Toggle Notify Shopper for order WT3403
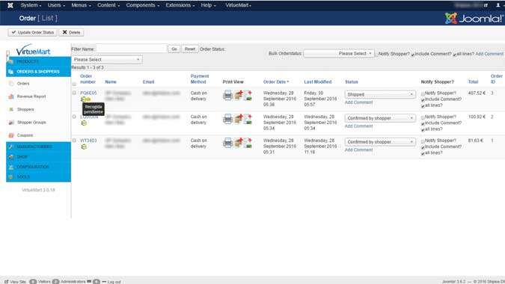 423,141
